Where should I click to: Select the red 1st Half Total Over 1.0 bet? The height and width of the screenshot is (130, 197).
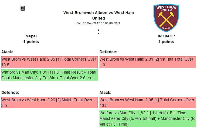coord(147,62)
